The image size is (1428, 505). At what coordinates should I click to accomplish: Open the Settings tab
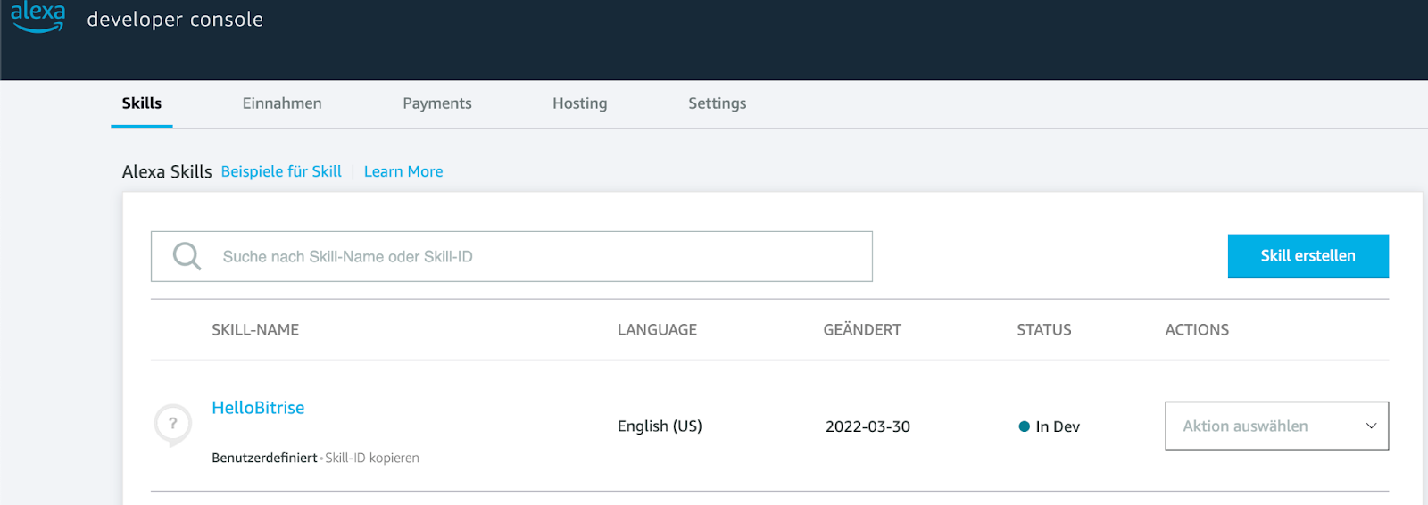(x=717, y=103)
